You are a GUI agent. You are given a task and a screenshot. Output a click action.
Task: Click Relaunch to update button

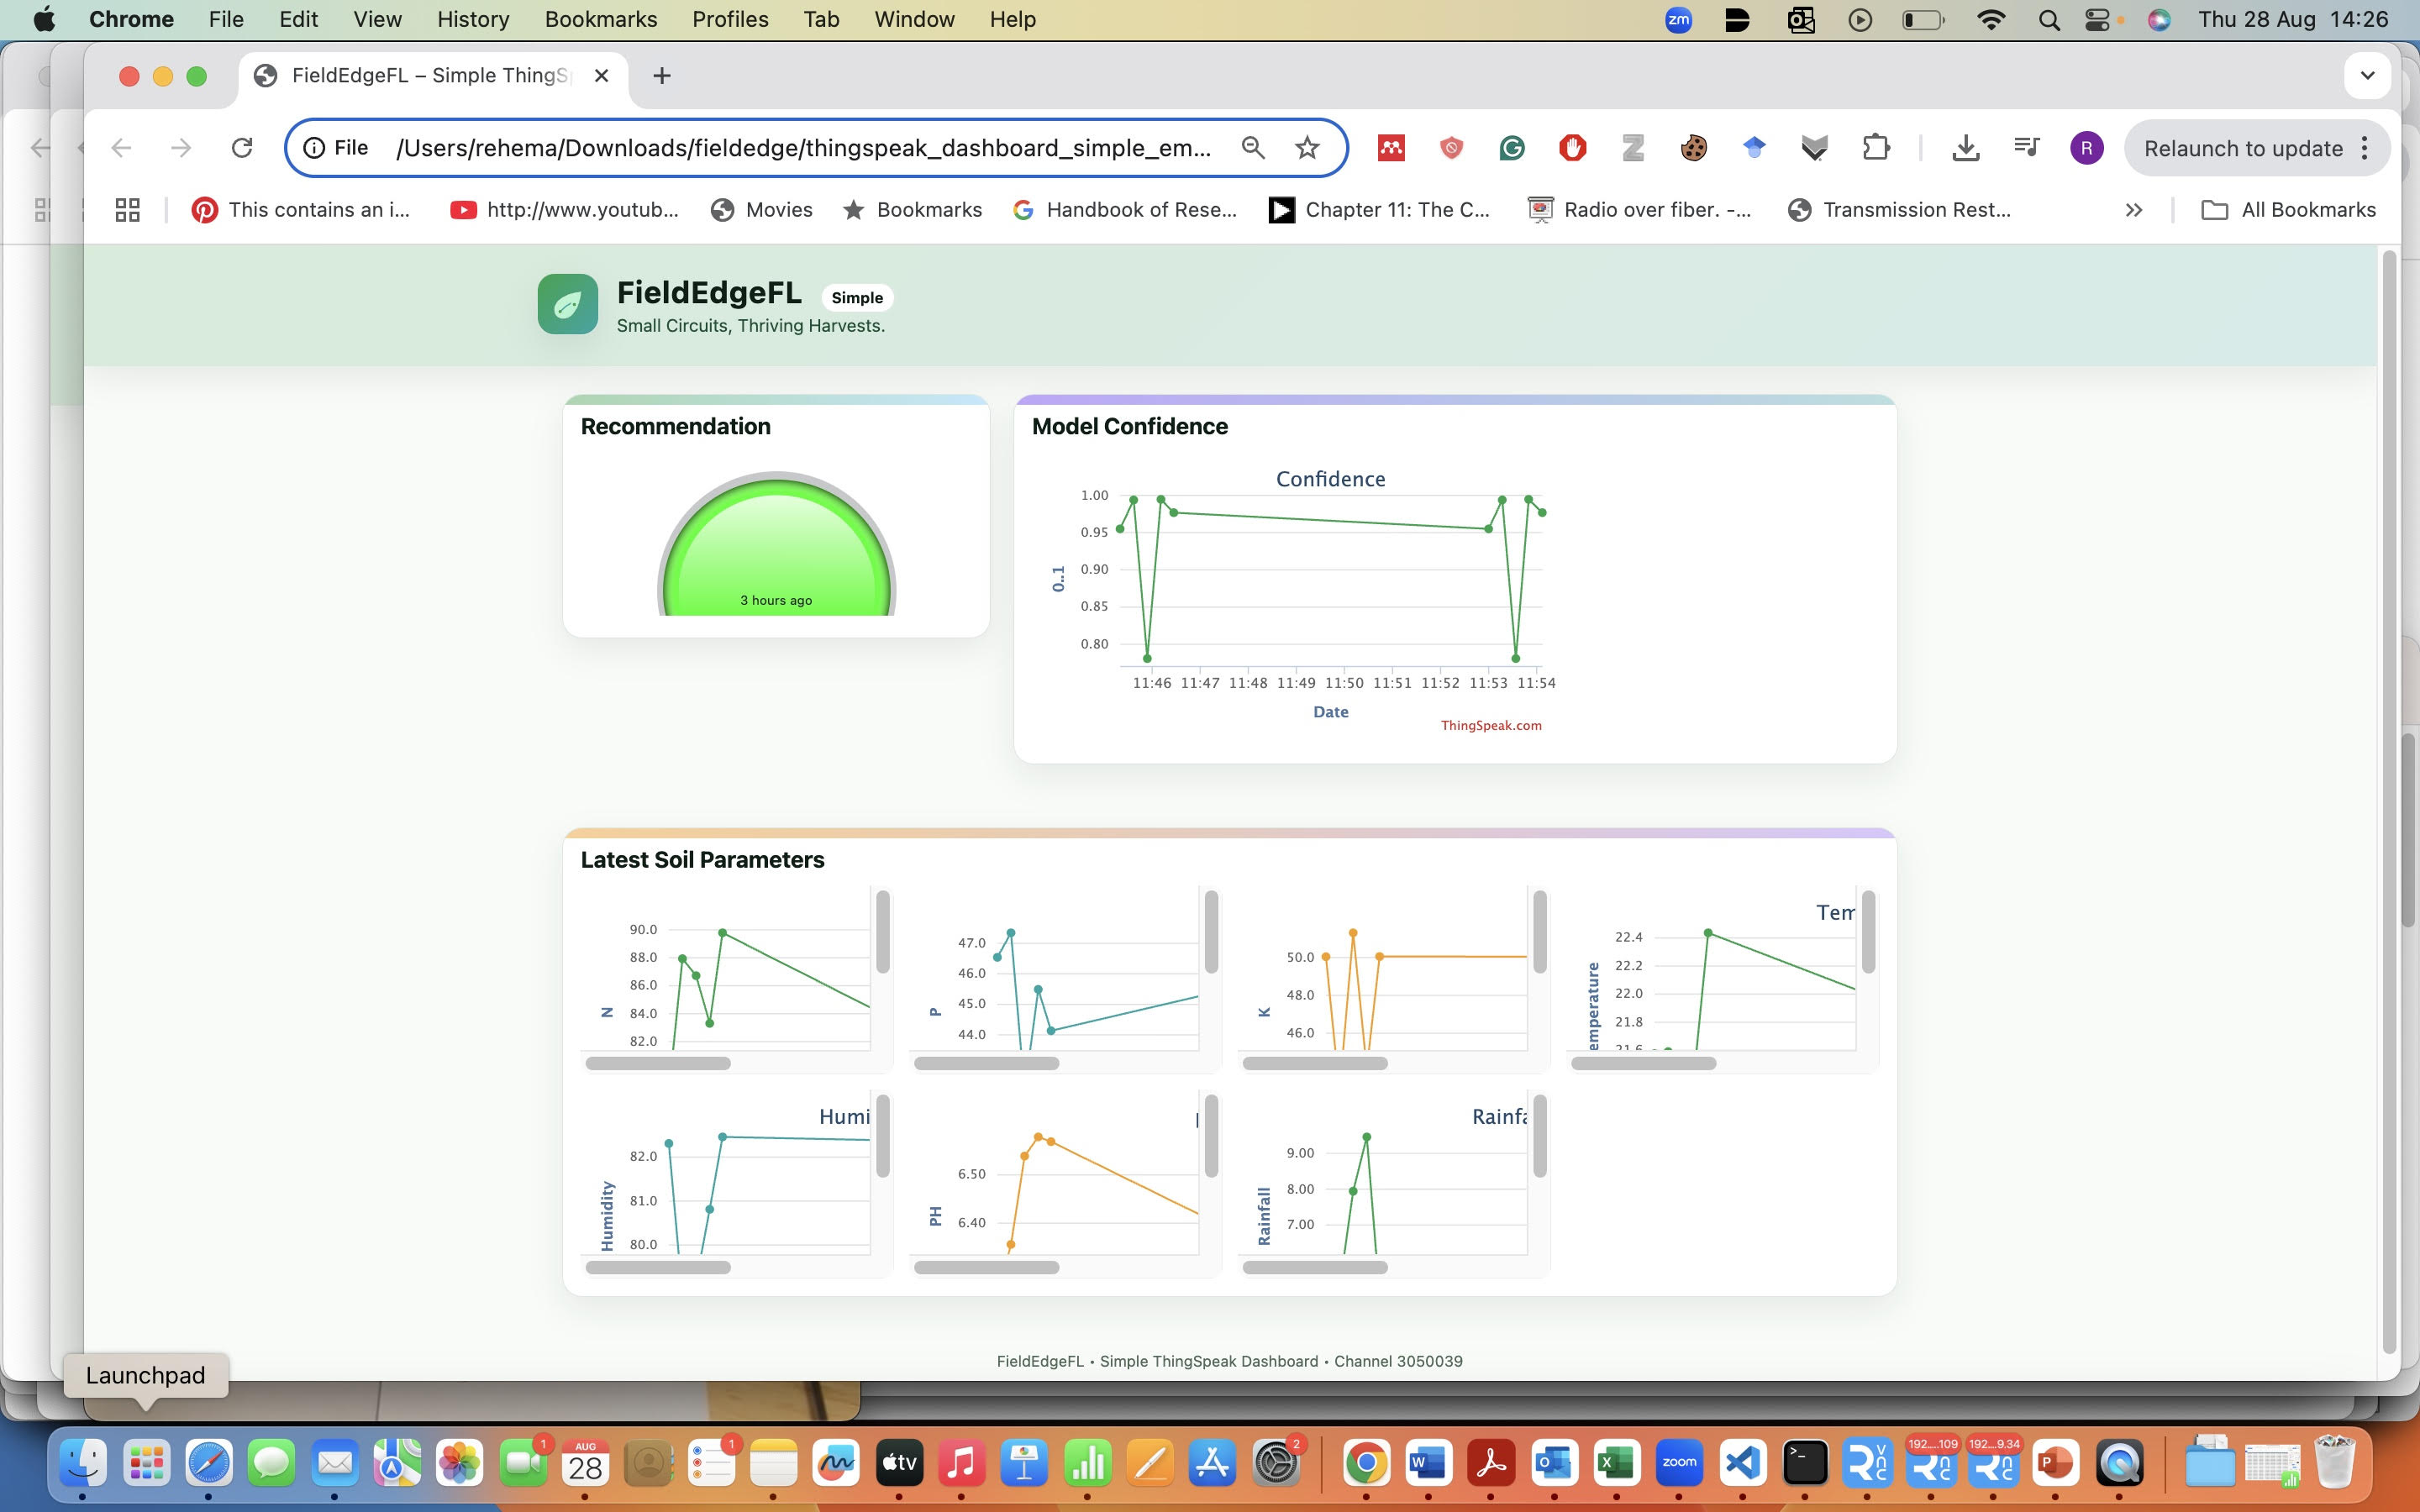pos(2242,148)
